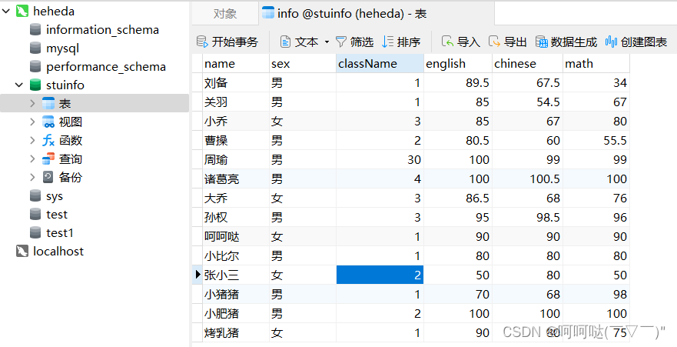677x347 pixels.
Task: Click the test1 database icon
Action: coord(35,233)
